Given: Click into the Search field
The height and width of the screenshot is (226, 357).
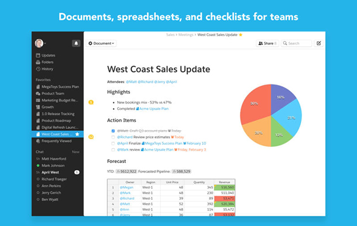Looking at the screenshot, I should (x=296, y=43).
